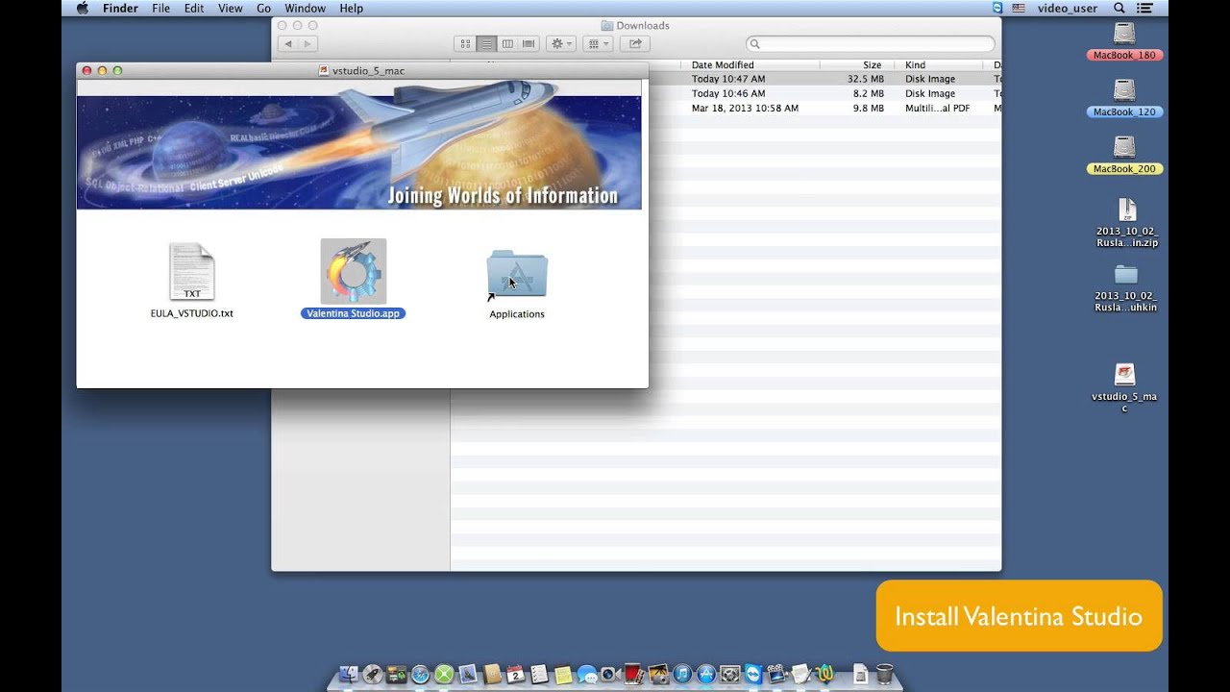
Task: Open TeamViewer from the Dock
Action: click(753, 675)
